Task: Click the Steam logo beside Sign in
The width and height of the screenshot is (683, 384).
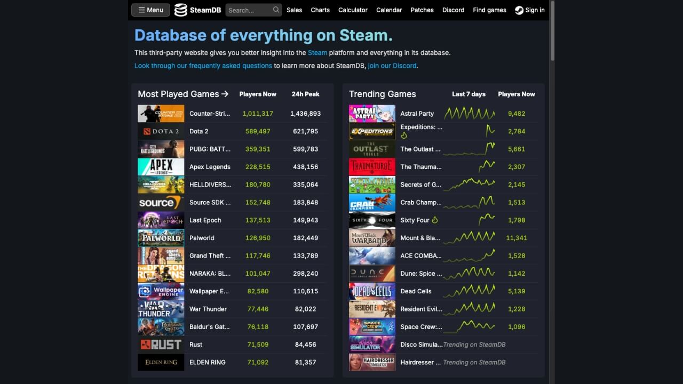Action: coord(518,10)
